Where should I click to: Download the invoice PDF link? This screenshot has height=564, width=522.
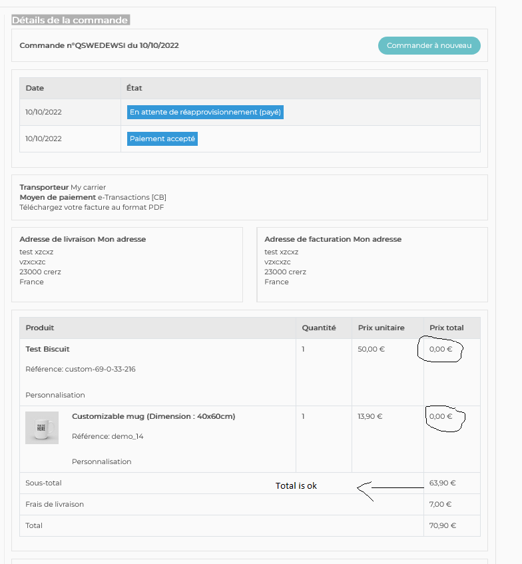pyautogui.click(x=91, y=207)
